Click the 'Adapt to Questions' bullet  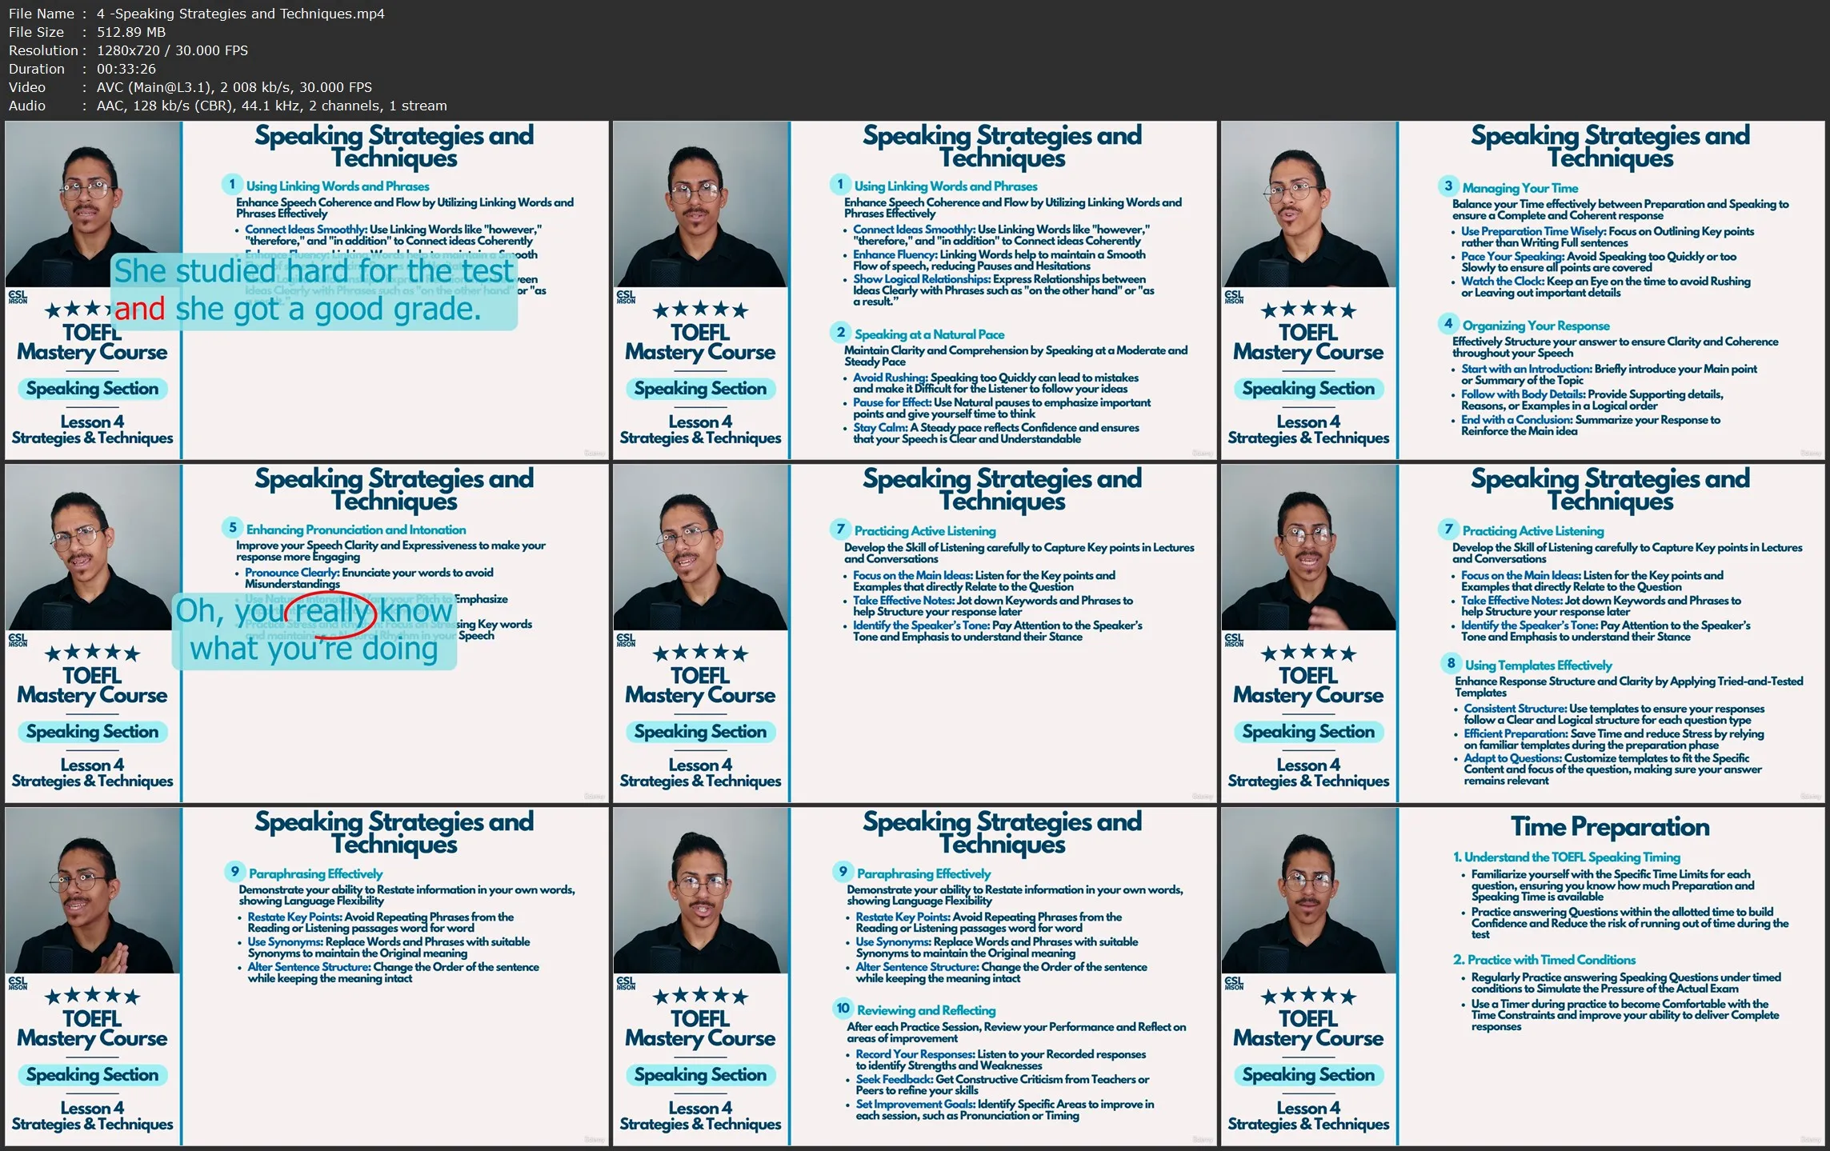[1613, 769]
